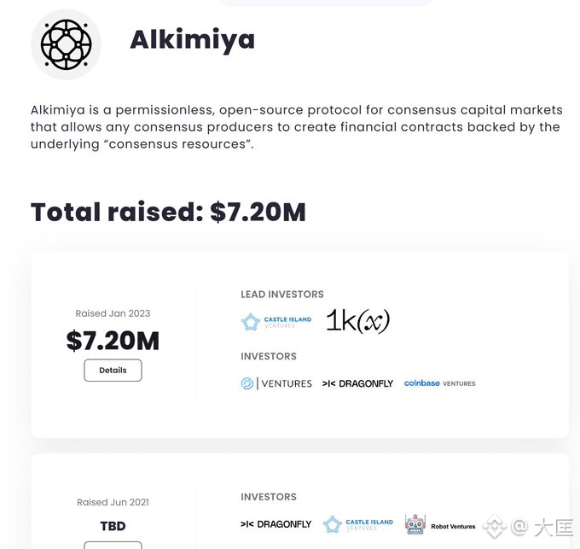The image size is (580, 549).
Task: Click the partially visible button under TBD
Action: pyautogui.click(x=113, y=545)
